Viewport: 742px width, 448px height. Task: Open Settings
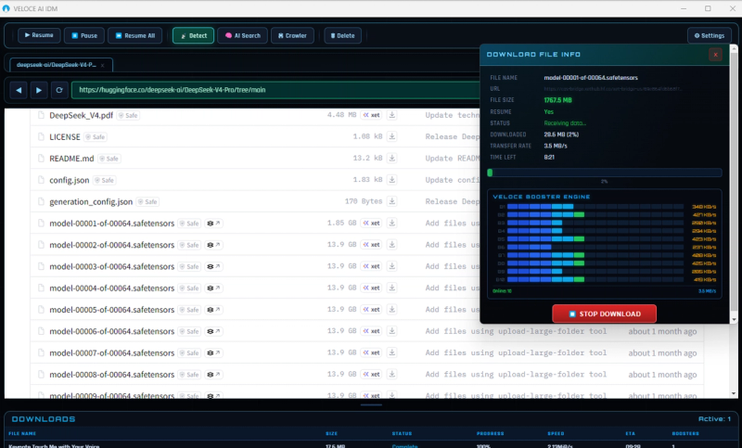point(710,35)
